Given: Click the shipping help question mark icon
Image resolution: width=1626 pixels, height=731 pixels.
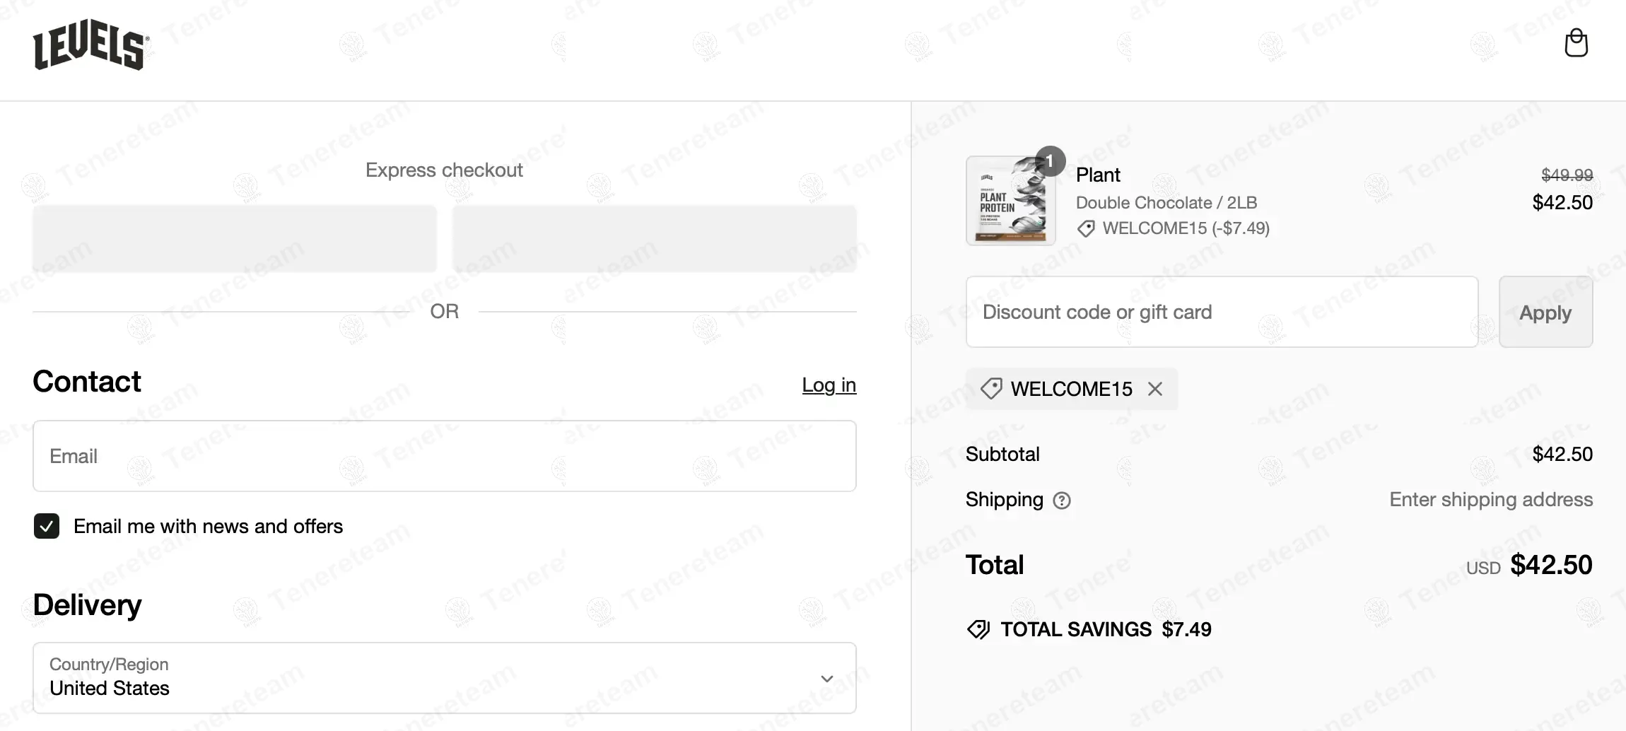Looking at the screenshot, I should tap(1062, 501).
